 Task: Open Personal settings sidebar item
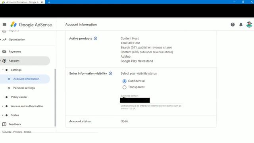tap(24, 88)
